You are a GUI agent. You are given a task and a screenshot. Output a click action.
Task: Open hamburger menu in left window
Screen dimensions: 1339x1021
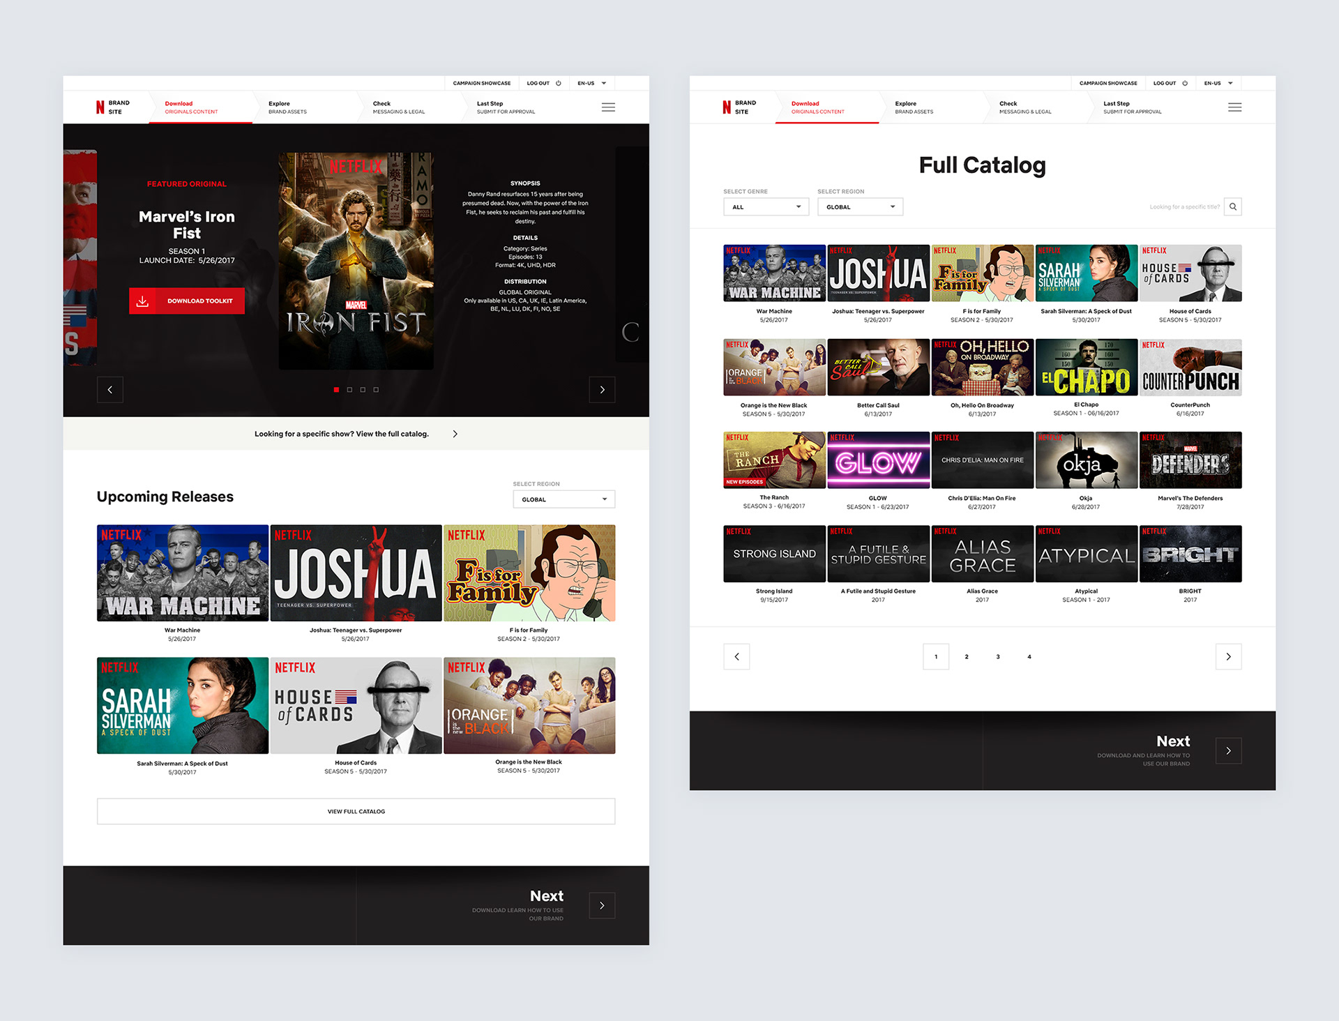[608, 107]
